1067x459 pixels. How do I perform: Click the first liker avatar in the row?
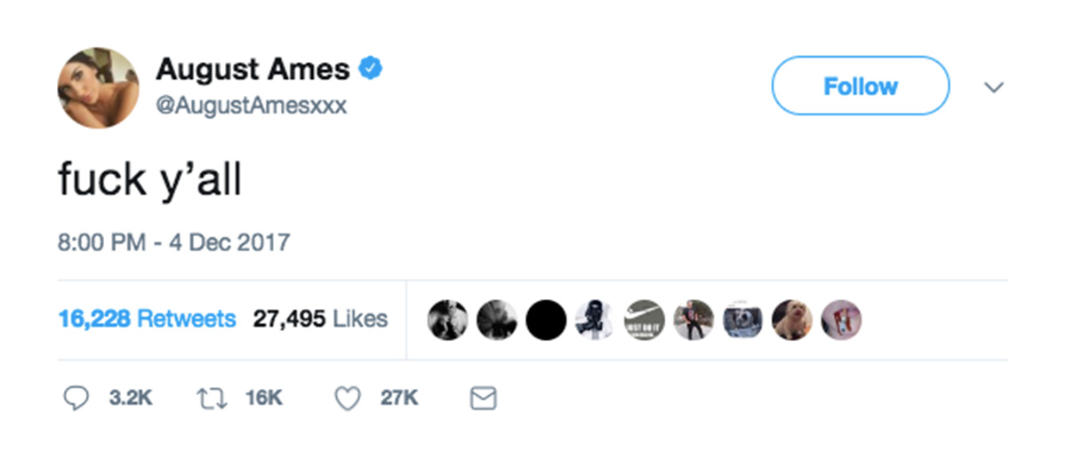click(x=447, y=320)
